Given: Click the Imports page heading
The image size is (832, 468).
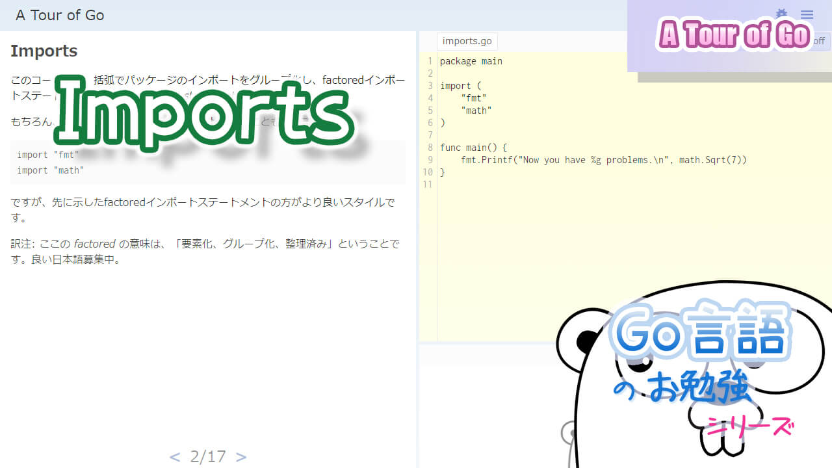Looking at the screenshot, I should 44,51.
